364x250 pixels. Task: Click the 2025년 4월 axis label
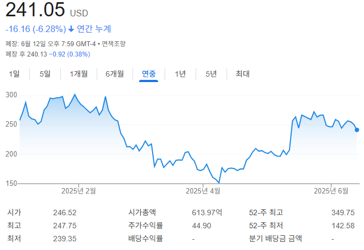(203, 191)
